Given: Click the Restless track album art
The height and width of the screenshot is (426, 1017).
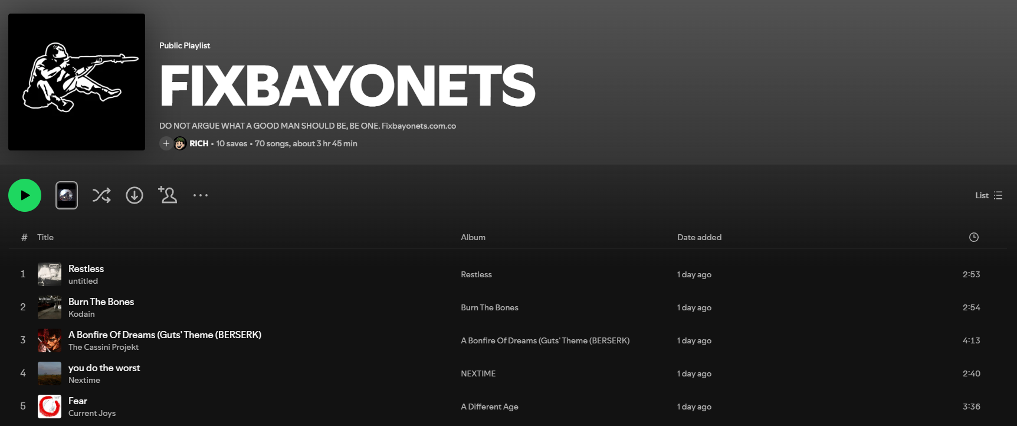Looking at the screenshot, I should coord(50,274).
